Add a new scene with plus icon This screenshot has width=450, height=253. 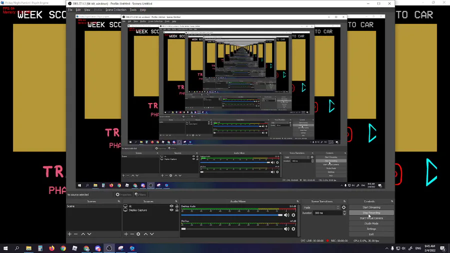click(69, 234)
